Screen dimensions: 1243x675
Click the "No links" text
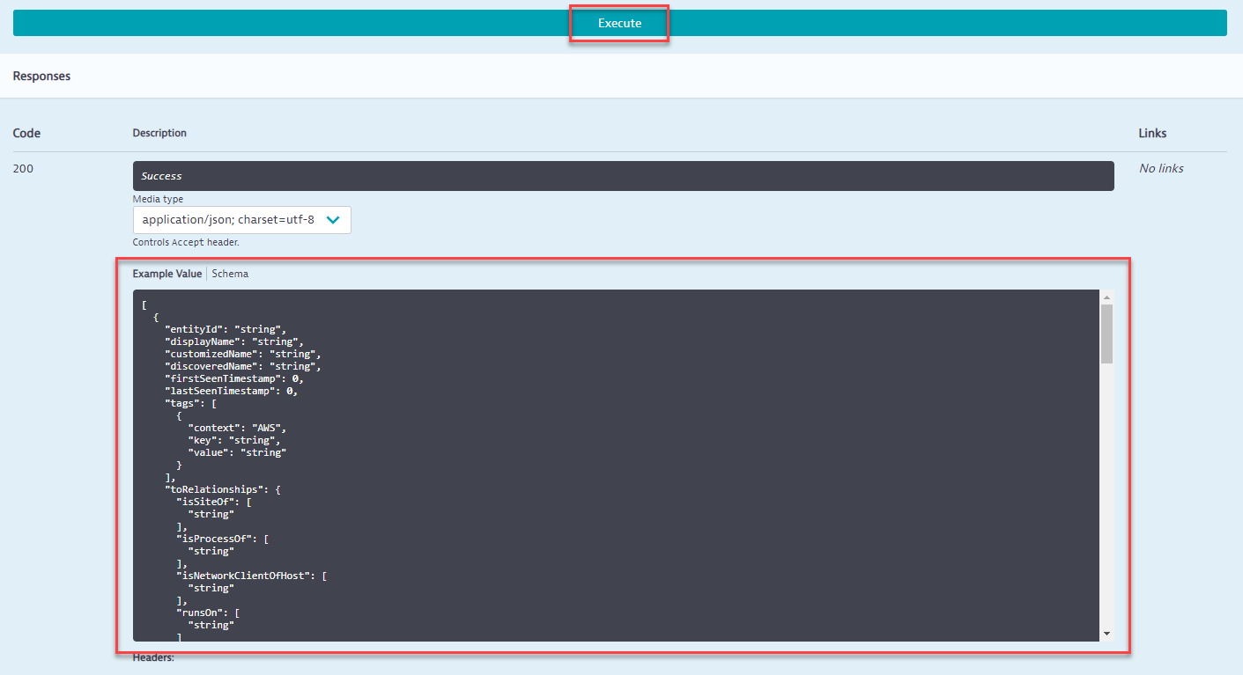(x=1161, y=168)
